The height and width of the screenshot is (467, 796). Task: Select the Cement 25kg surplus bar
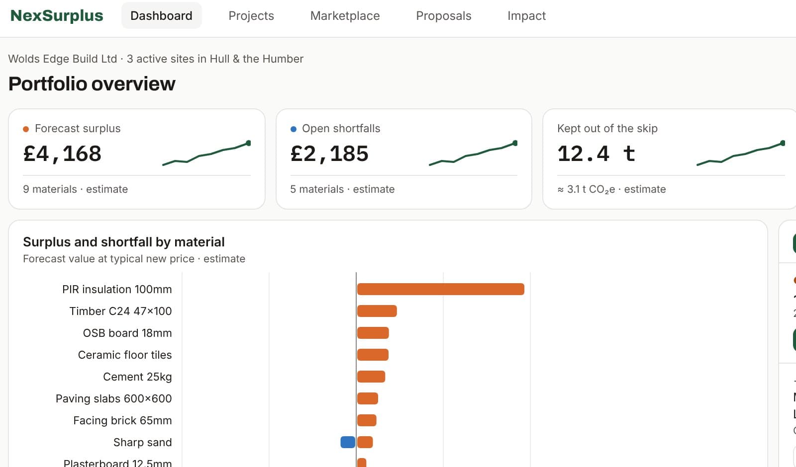coord(371,377)
